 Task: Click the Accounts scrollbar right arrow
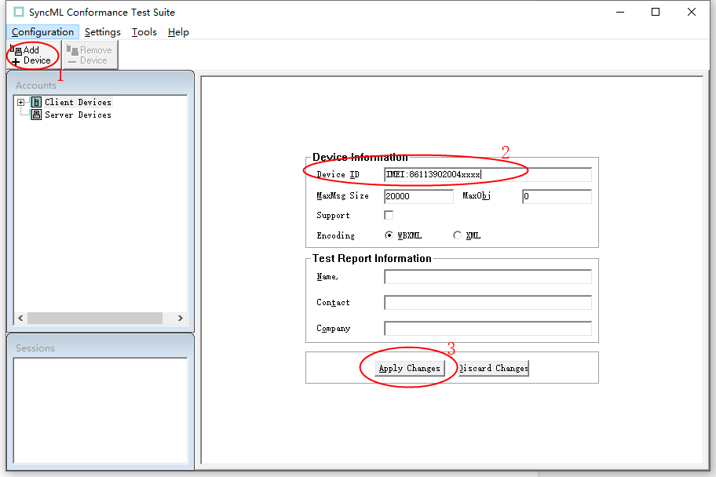pos(181,318)
